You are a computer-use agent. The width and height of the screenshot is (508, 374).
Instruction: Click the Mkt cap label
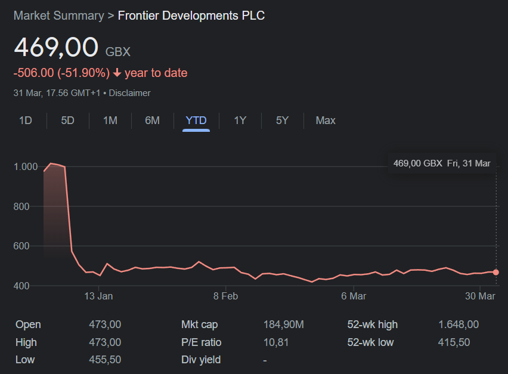tap(200, 324)
